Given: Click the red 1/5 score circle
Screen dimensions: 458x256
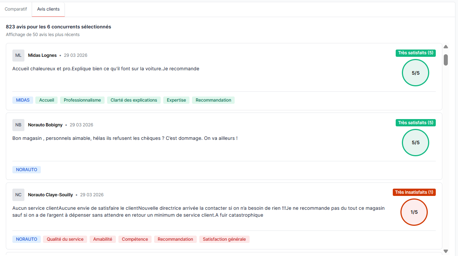Looking at the screenshot, I should [x=414, y=212].
